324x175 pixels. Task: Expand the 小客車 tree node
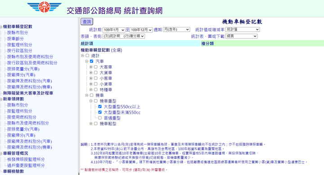point(91,78)
